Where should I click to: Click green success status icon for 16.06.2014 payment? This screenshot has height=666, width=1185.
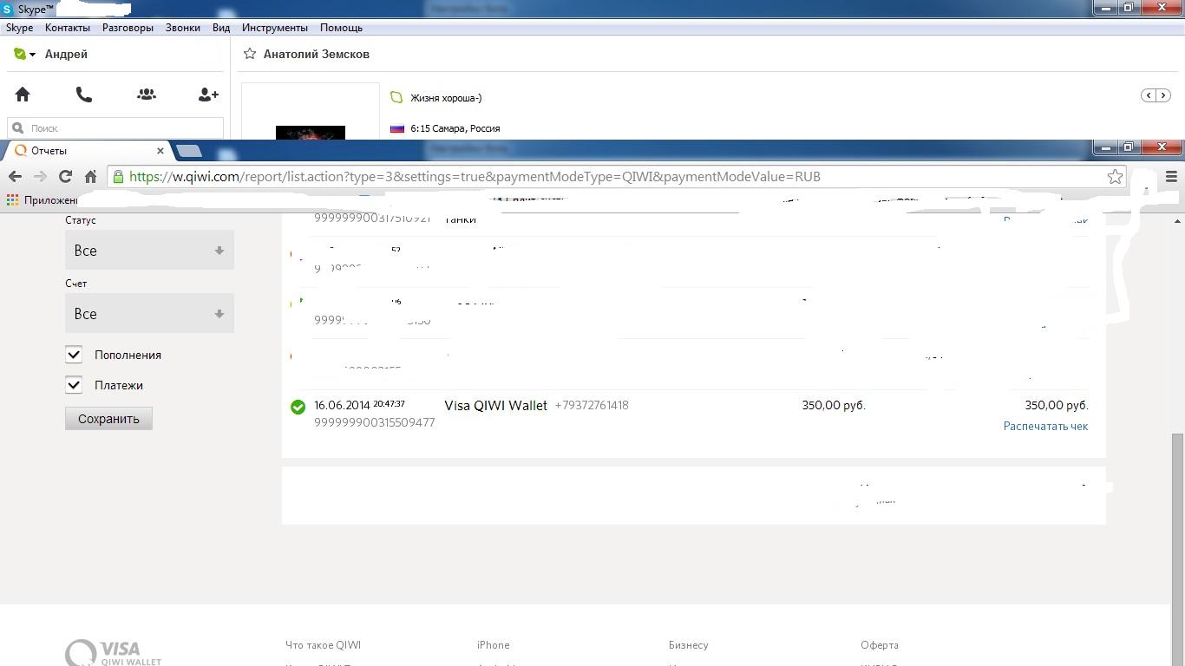click(x=298, y=407)
